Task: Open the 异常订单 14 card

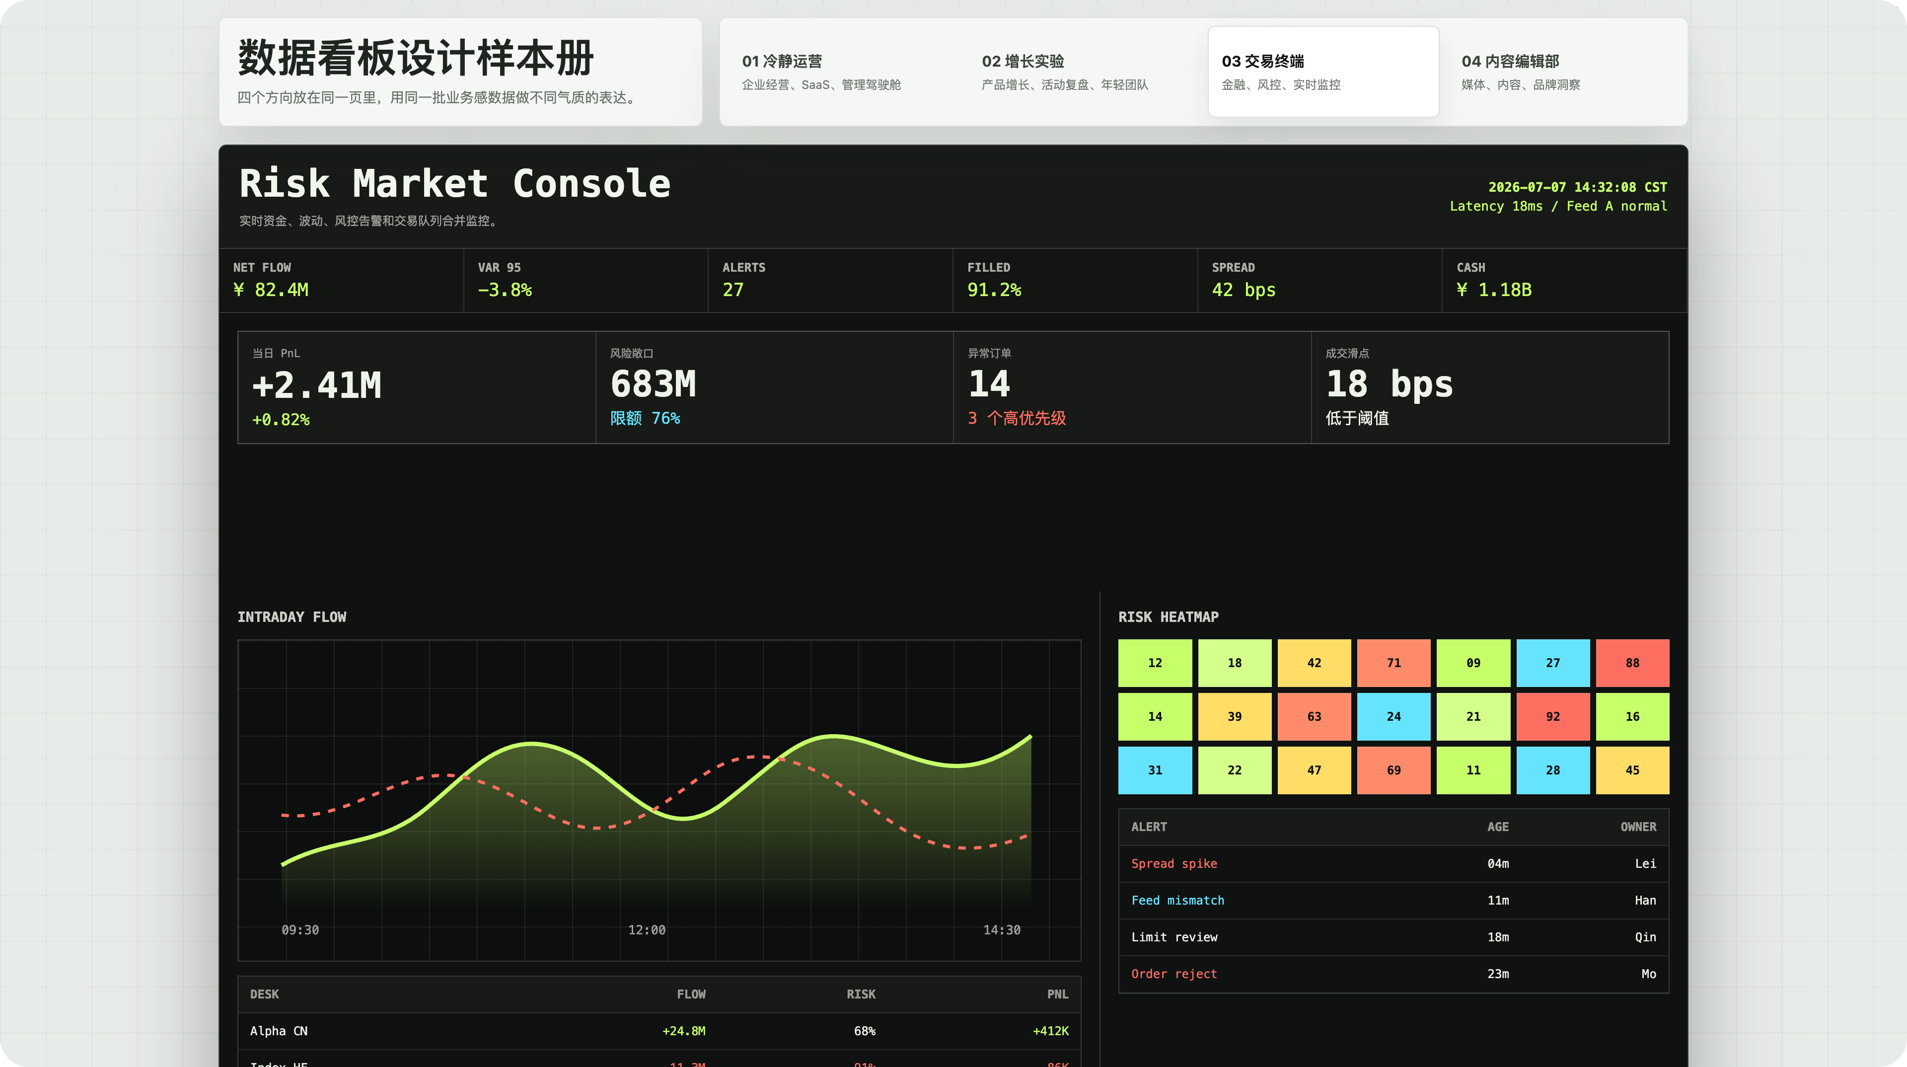Action: (x=1132, y=387)
